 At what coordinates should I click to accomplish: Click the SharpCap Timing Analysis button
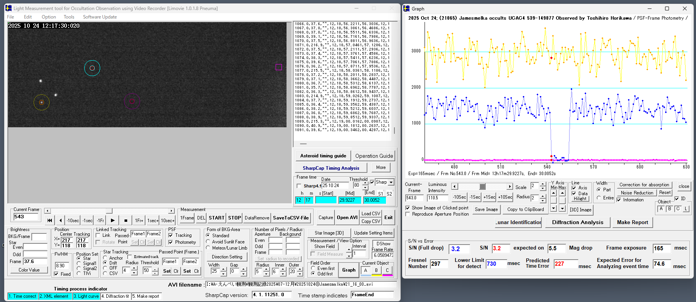[x=331, y=168]
